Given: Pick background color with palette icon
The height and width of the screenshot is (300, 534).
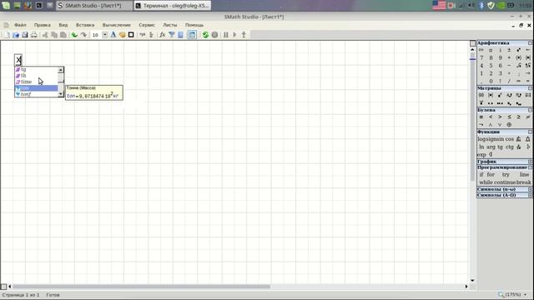Looking at the screenshot, I should point(123,35).
